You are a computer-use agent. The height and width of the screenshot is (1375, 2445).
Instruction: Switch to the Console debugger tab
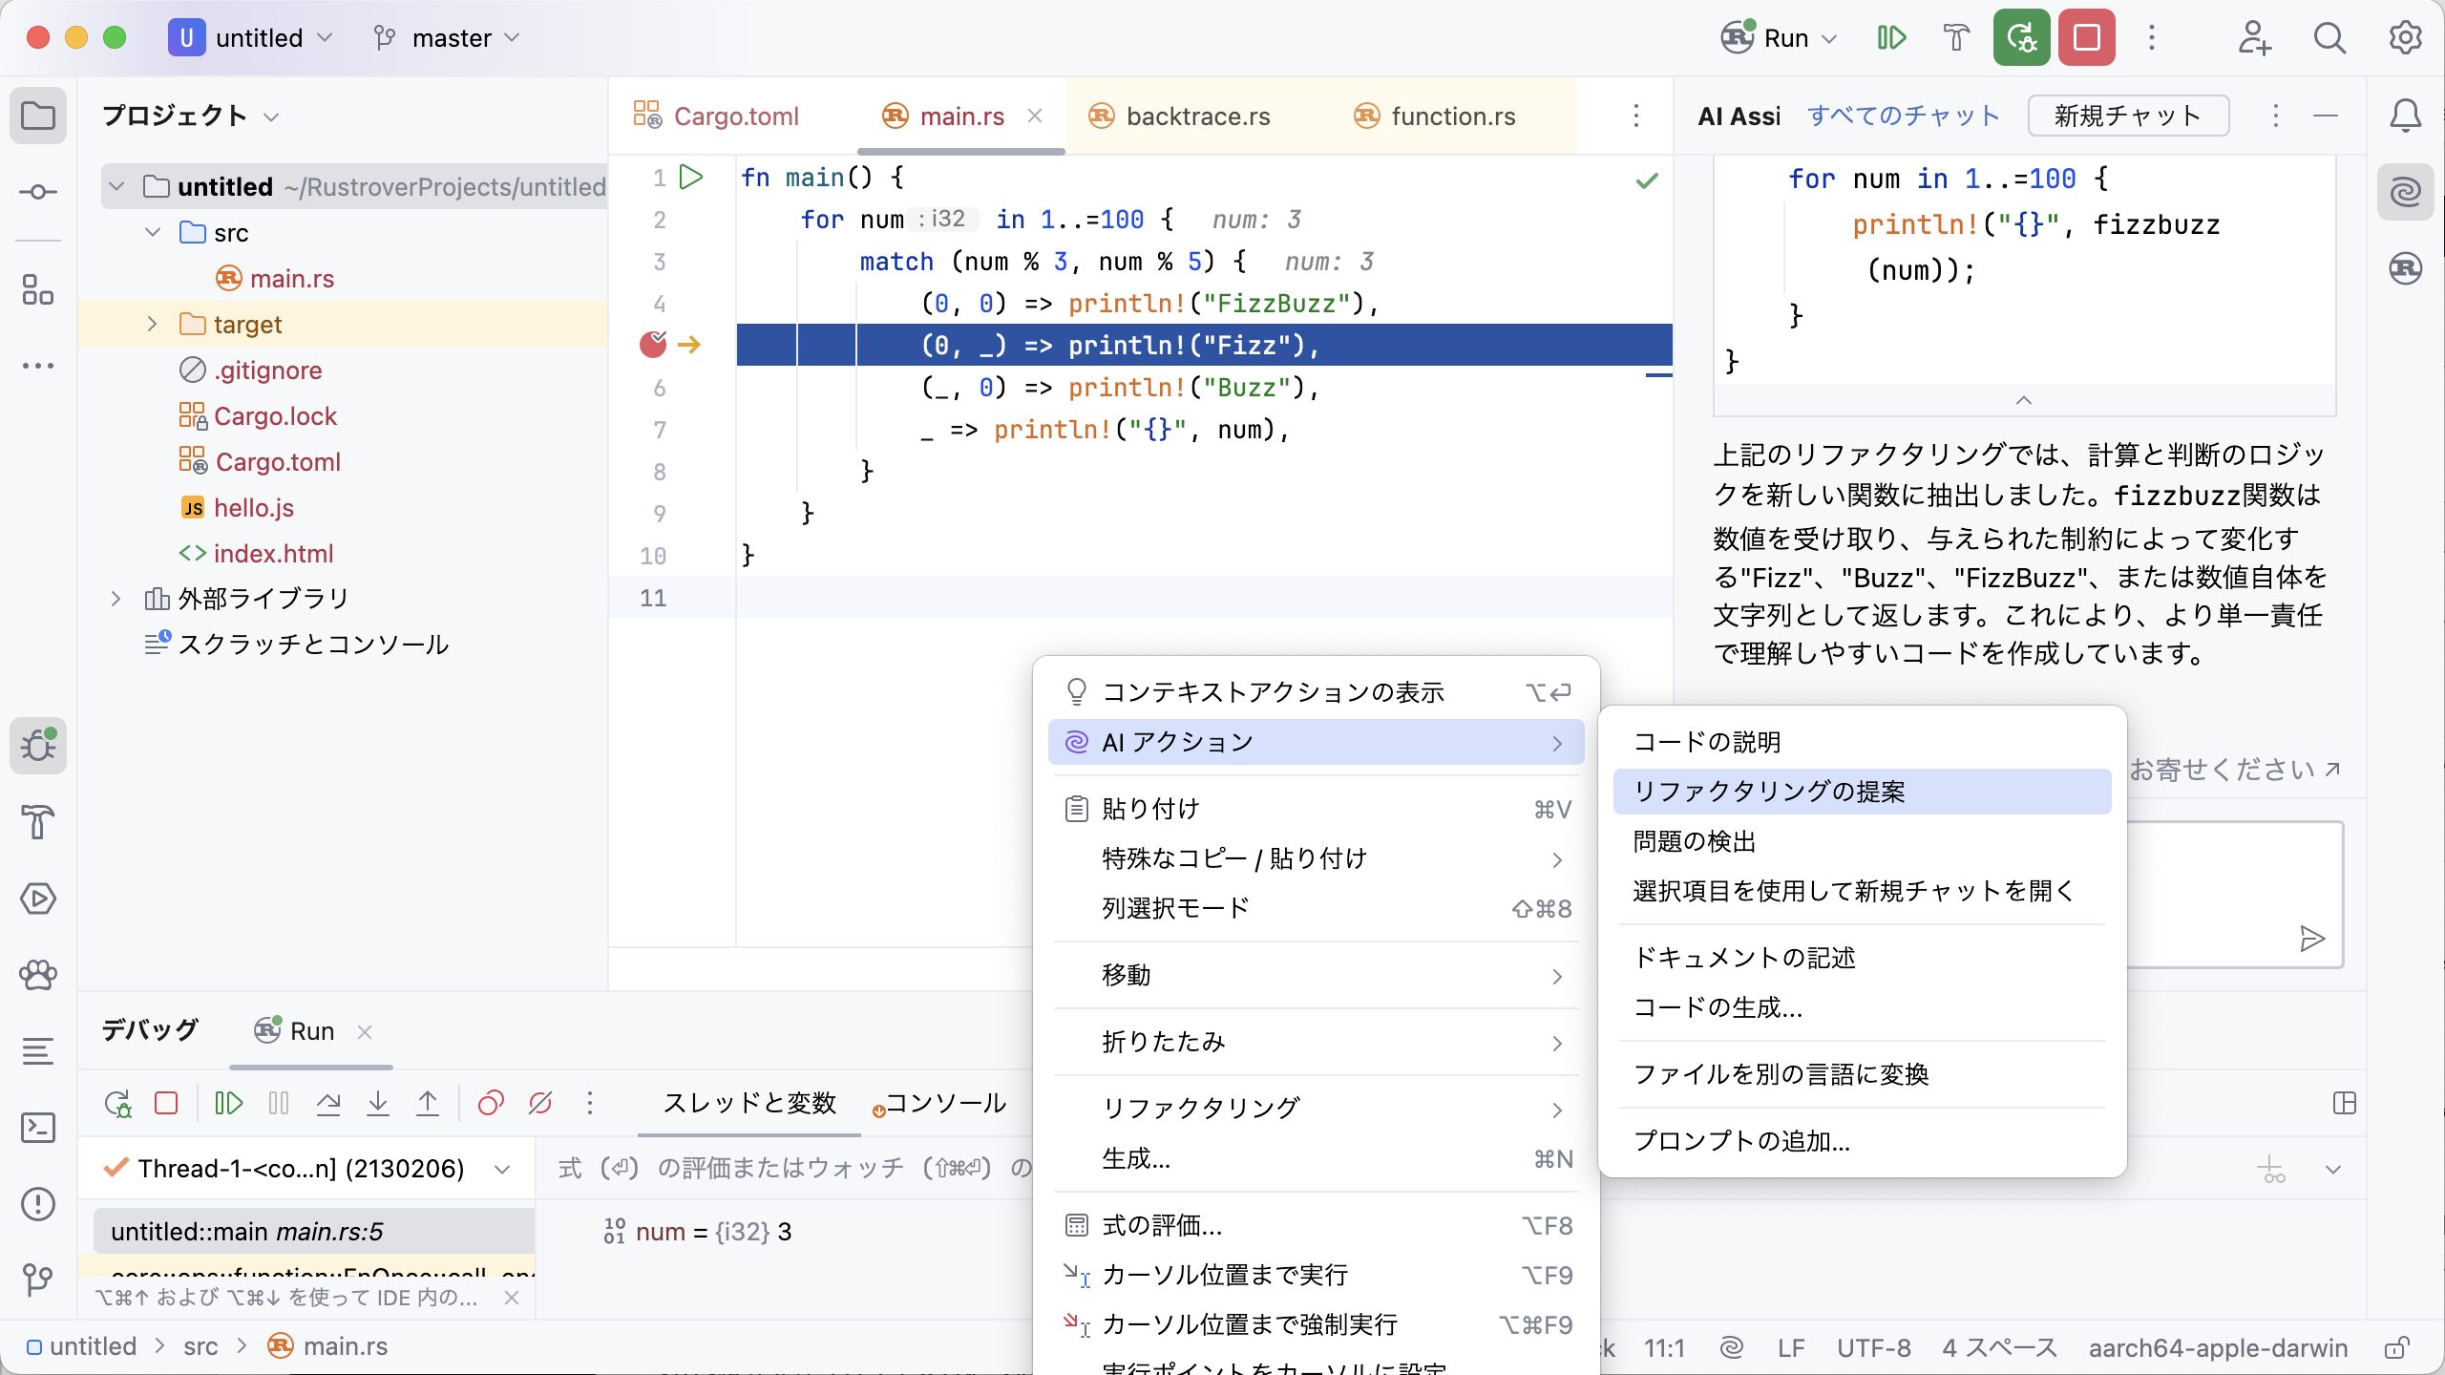(x=938, y=1104)
